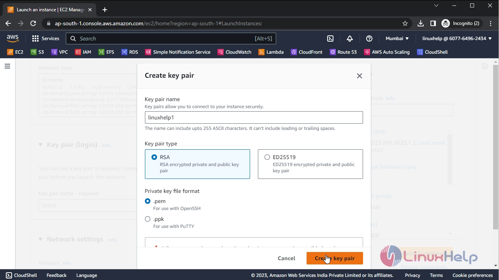Open the Mumbai region dropdown
499x280 pixels.
397,38
